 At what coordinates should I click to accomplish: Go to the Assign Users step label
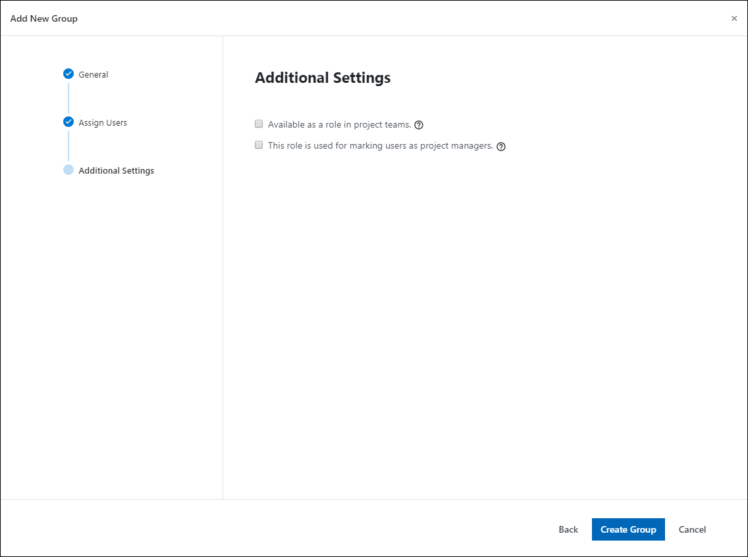[x=103, y=122]
